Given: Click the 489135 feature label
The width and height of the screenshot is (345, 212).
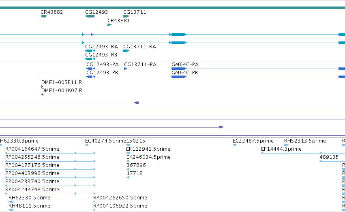Looking at the screenshot, I should [329, 157].
